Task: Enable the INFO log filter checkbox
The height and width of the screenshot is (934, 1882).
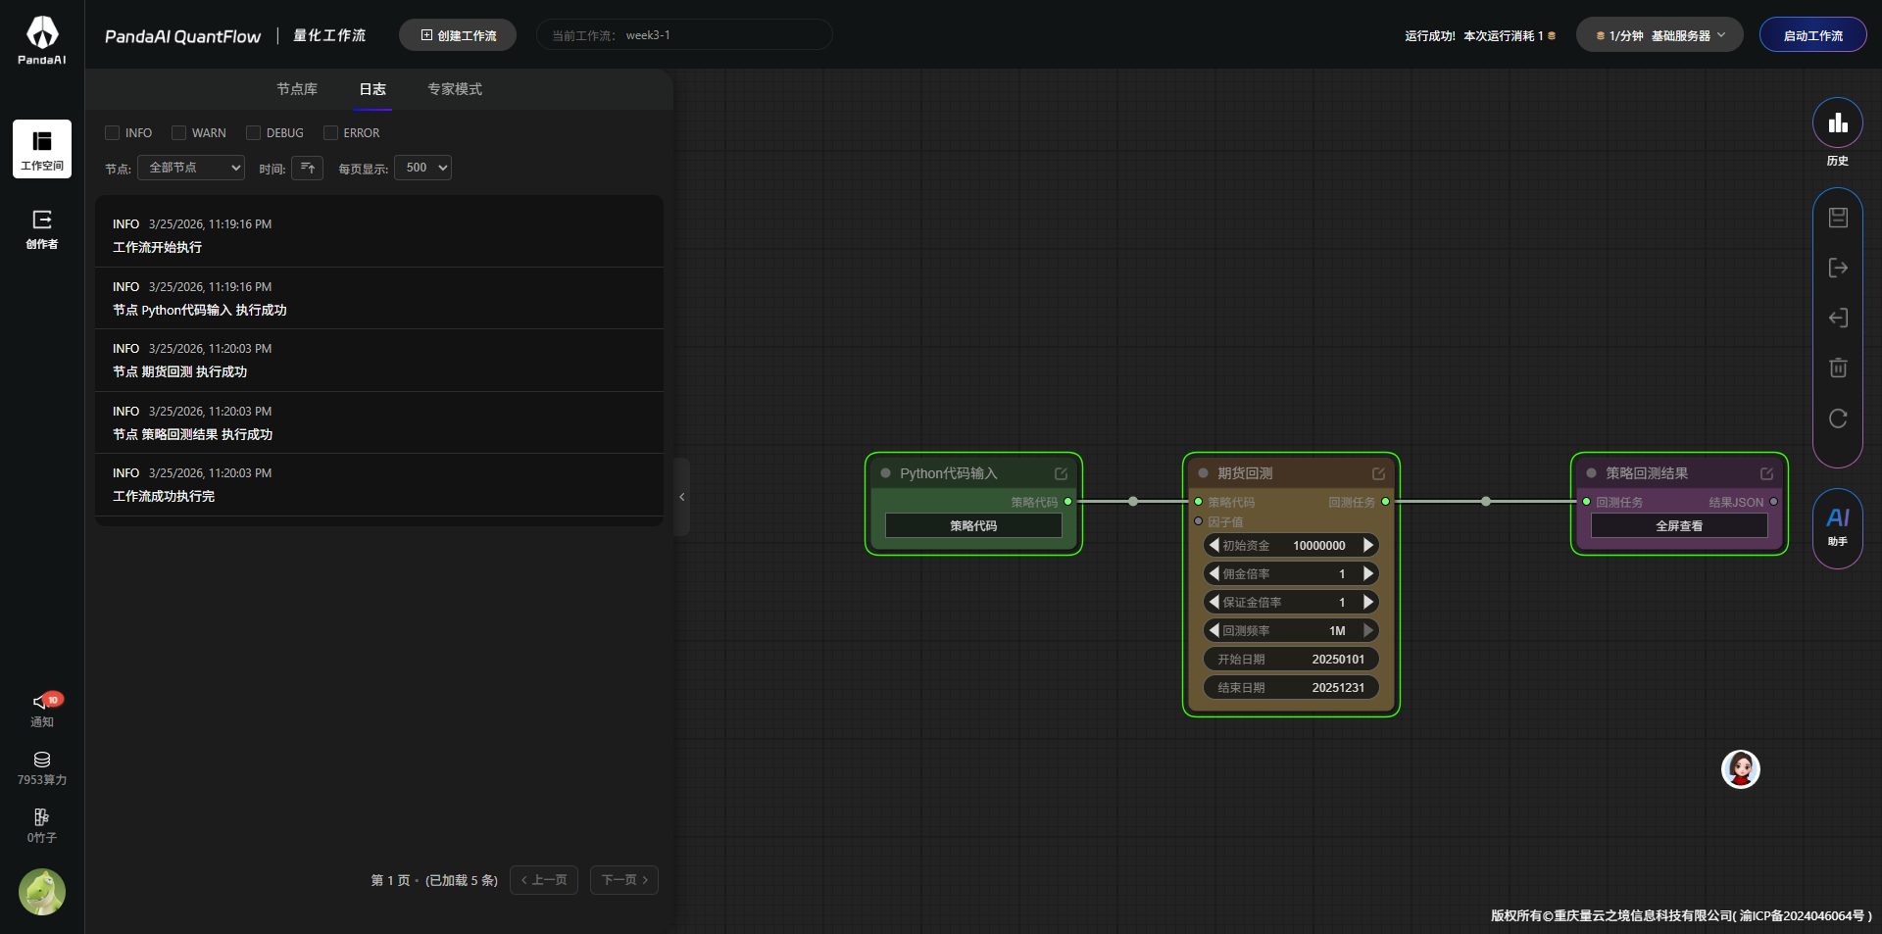Action: [113, 133]
